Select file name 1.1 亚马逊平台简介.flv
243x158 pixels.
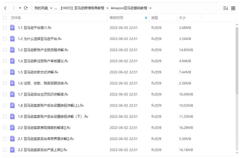35,28
